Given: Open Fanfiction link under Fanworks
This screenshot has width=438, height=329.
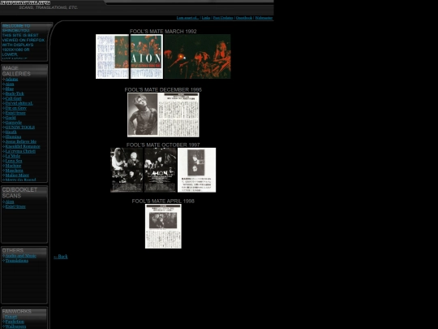Looking at the screenshot, I should (15, 322).
